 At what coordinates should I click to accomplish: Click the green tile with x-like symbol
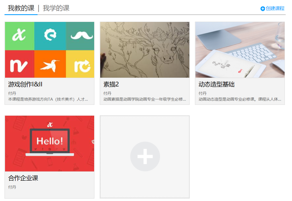[x=19, y=36]
